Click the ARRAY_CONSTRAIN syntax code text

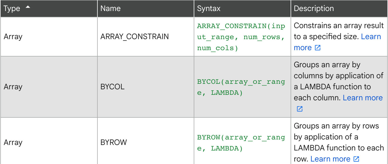(x=241, y=37)
